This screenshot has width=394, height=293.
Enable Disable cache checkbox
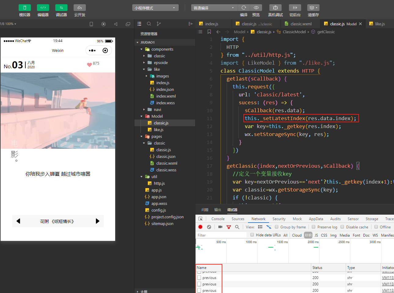pyautogui.click(x=342, y=227)
